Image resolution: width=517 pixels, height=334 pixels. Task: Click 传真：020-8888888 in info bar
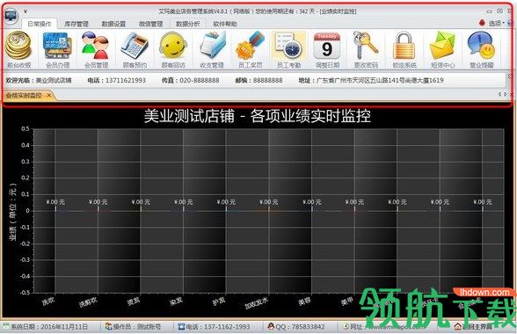pos(190,80)
